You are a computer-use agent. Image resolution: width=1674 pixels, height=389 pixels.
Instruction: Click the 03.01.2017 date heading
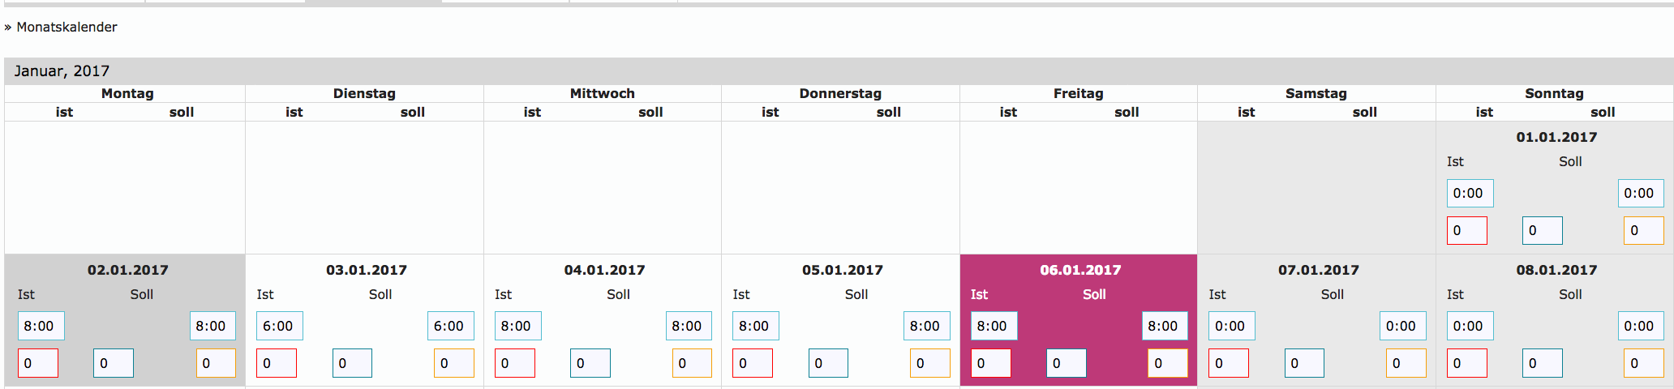point(366,270)
